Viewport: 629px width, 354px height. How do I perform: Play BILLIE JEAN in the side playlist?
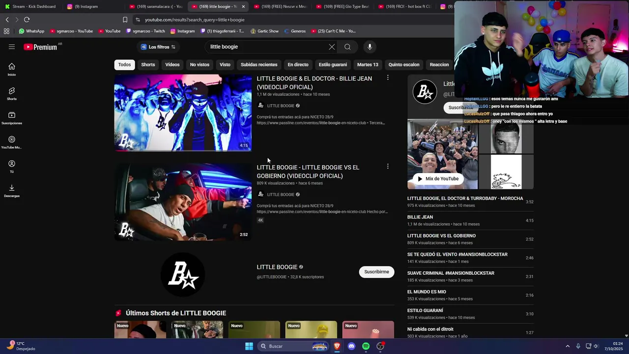(470, 220)
